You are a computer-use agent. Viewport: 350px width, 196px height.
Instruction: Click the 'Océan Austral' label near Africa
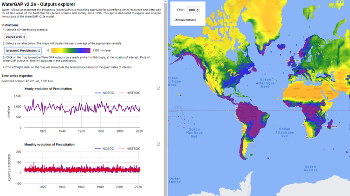(x=310, y=168)
